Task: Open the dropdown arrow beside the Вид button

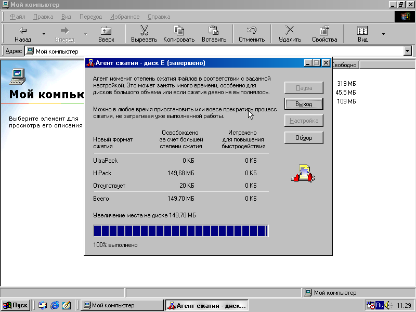Action: click(383, 34)
